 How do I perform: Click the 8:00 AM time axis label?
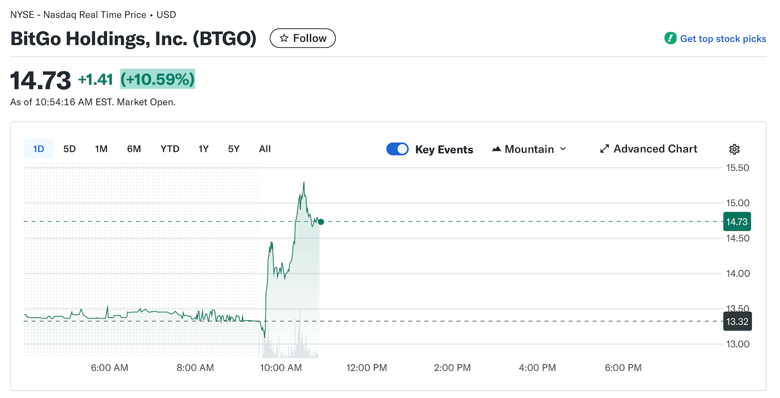click(195, 368)
